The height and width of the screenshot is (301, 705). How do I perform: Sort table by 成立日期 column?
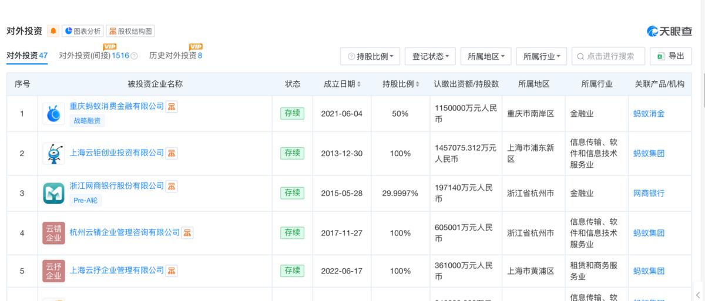[342, 84]
